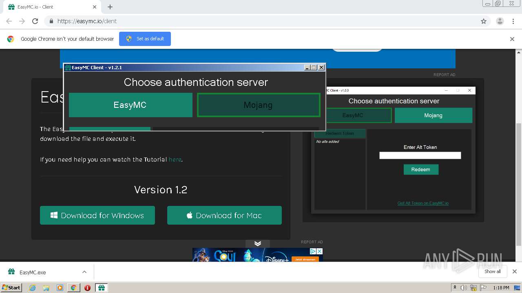Screen dimensions: 522x293
Task: Click Download for Windows button
Action: coord(97,215)
